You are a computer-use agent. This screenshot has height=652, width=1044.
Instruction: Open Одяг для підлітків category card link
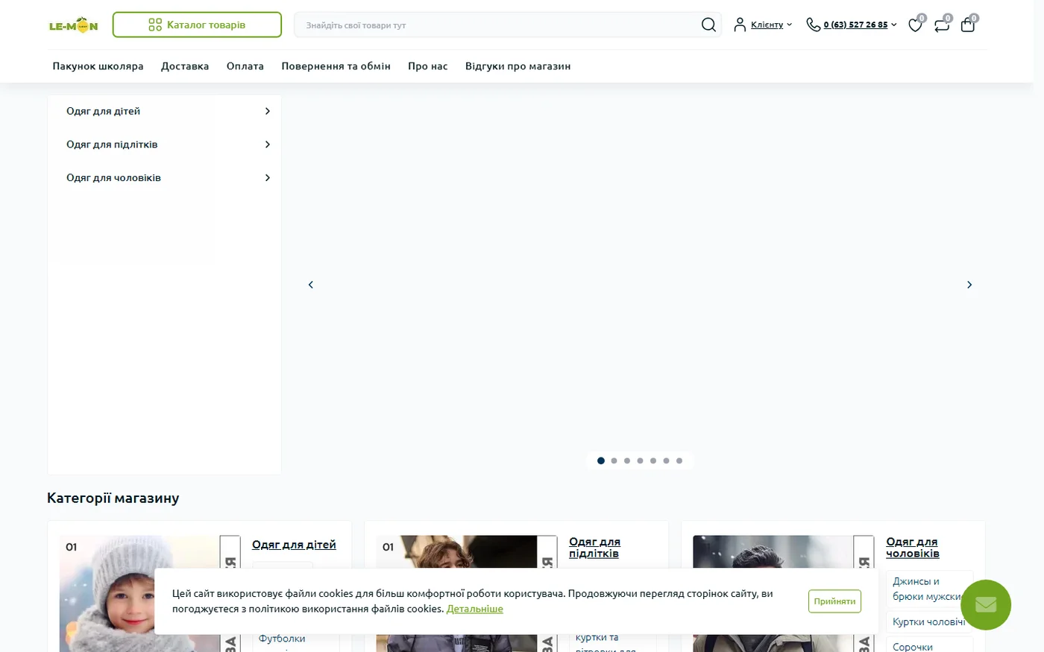(x=594, y=548)
